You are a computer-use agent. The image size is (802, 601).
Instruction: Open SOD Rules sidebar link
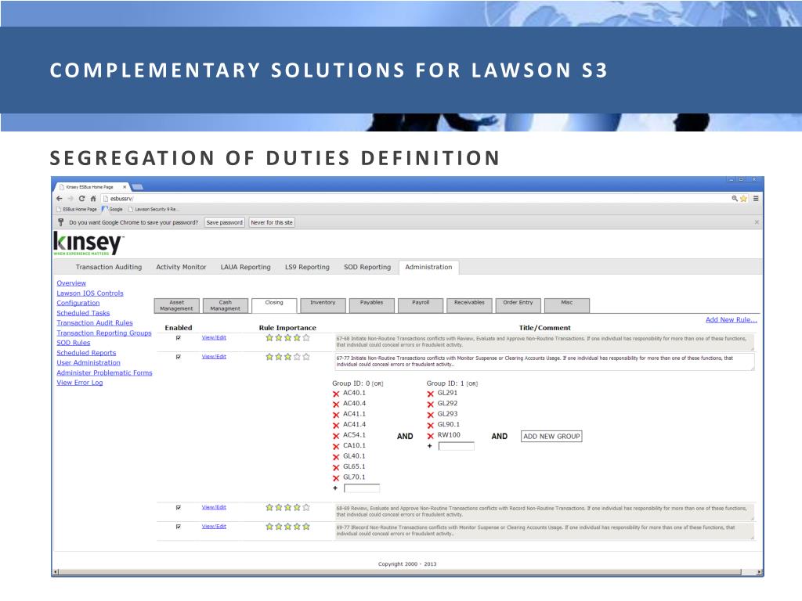[73, 343]
